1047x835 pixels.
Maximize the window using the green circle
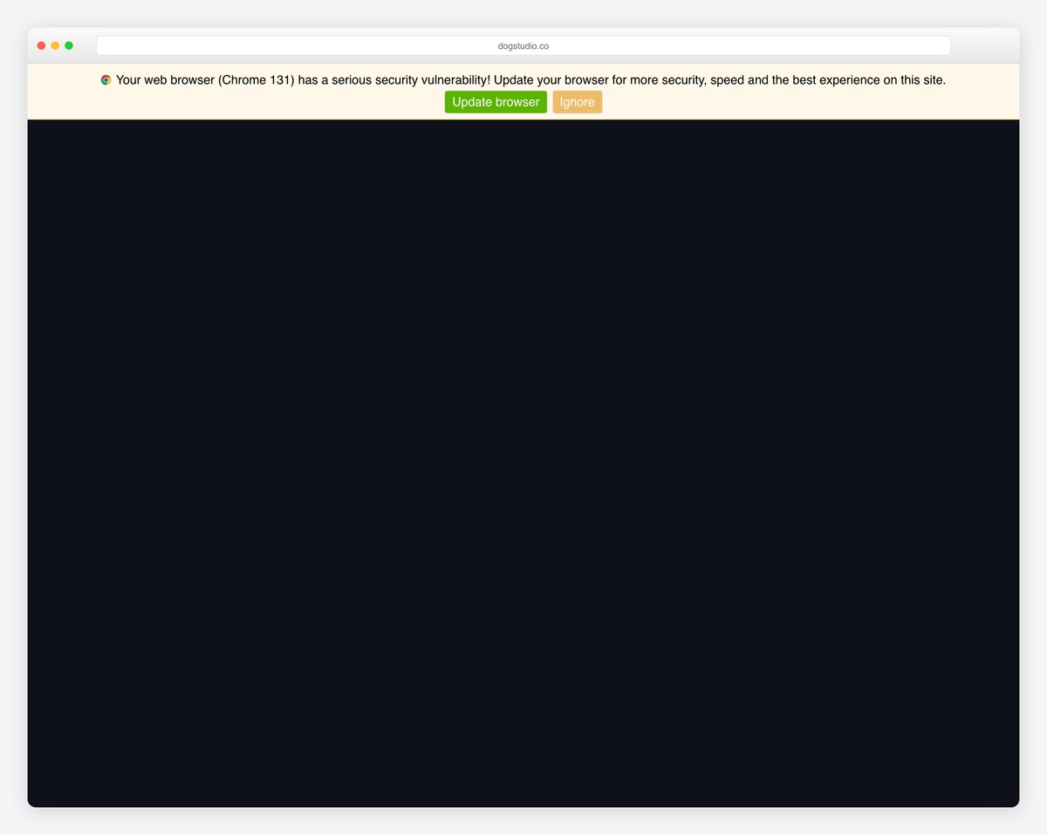(69, 45)
